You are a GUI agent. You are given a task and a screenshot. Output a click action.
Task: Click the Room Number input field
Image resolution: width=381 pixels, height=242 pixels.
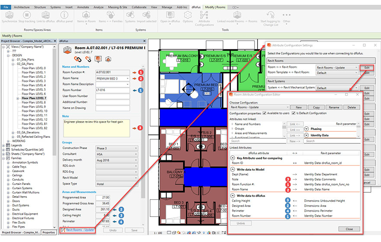113,90
